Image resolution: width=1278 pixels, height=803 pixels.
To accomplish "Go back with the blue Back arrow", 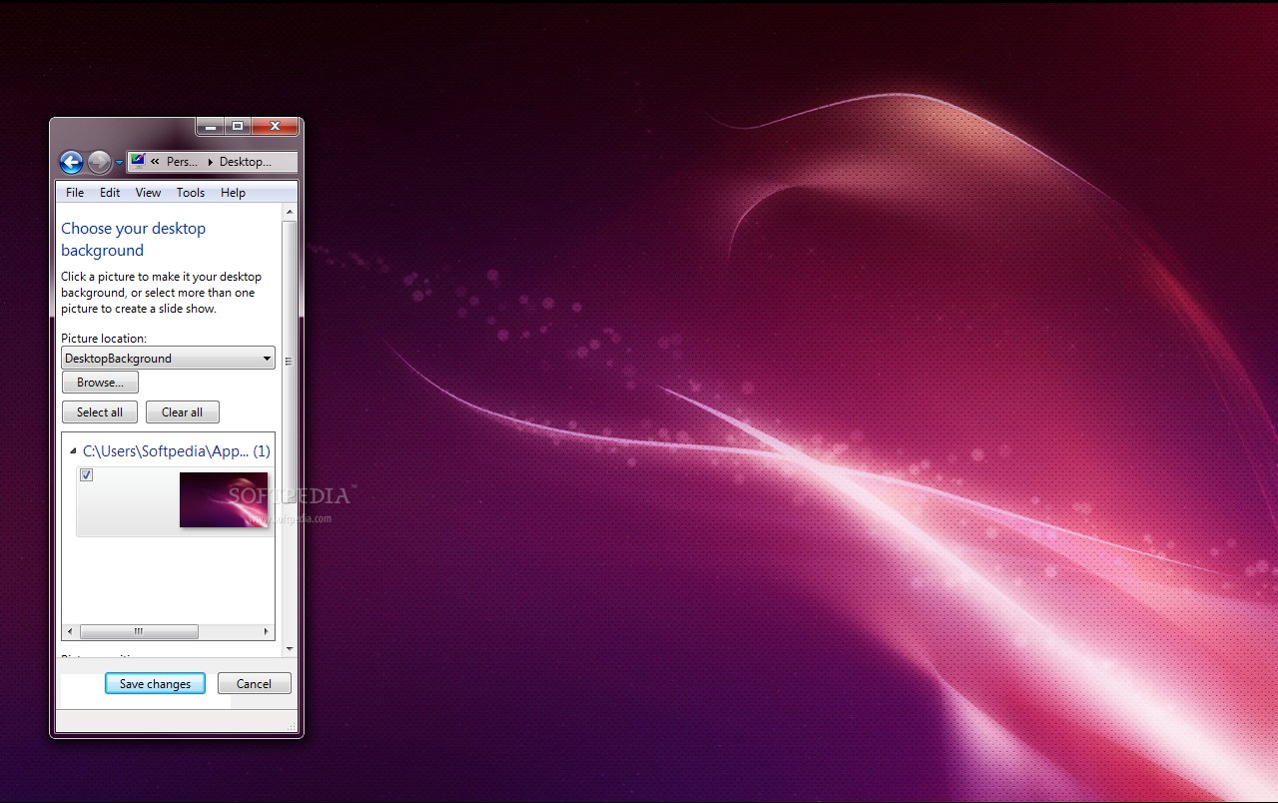I will coord(71,162).
